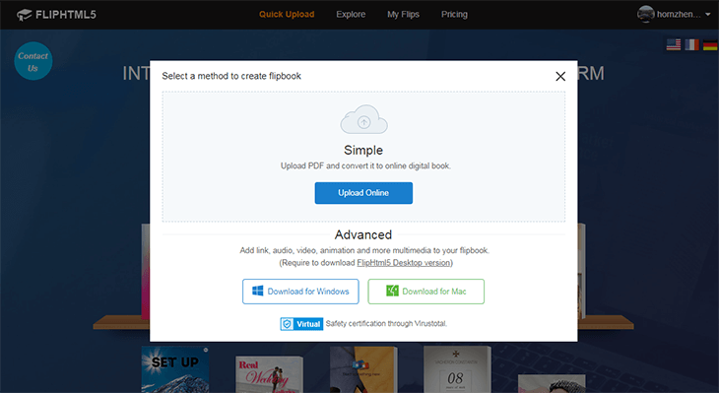Open the FlipHtml5 Desktop version link
Viewport: 719px width, 393px height.
(404, 263)
